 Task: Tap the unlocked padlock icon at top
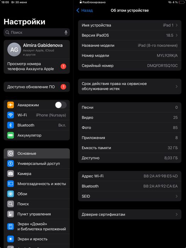(x=81, y=2)
